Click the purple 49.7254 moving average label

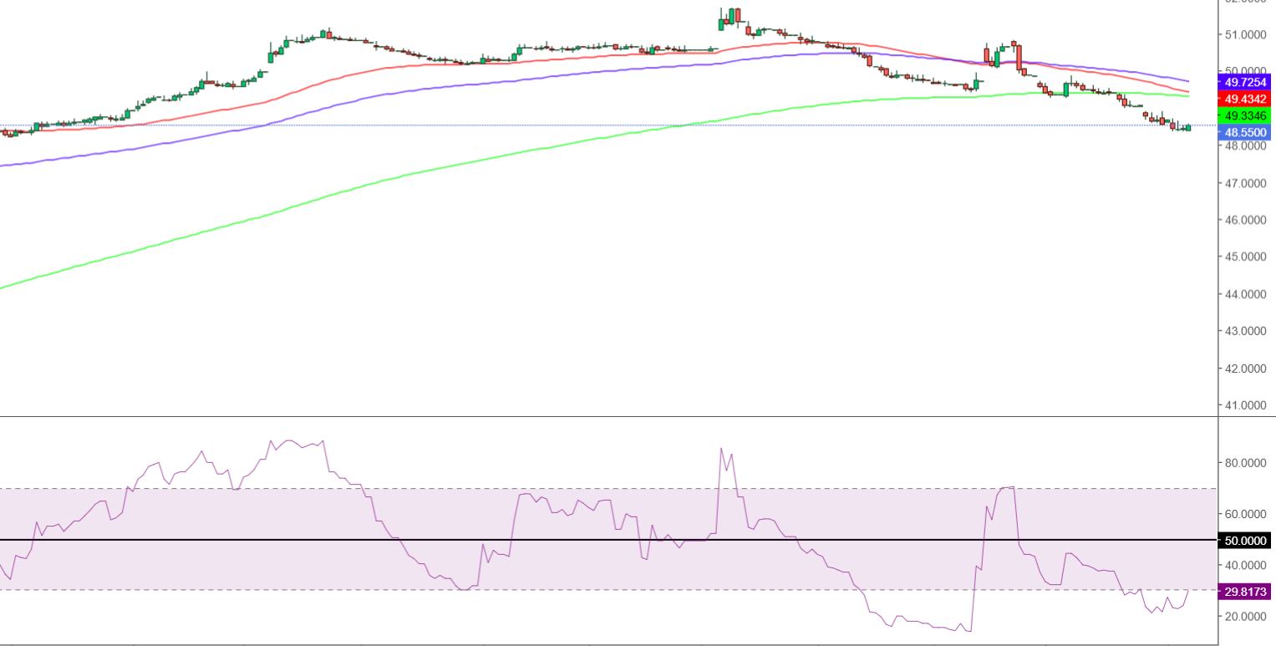click(1245, 82)
